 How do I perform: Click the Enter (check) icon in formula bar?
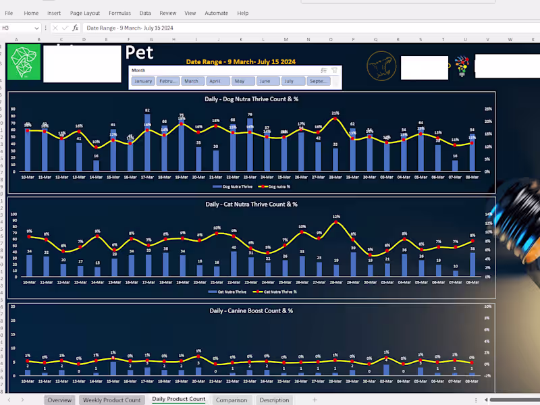pos(64,28)
